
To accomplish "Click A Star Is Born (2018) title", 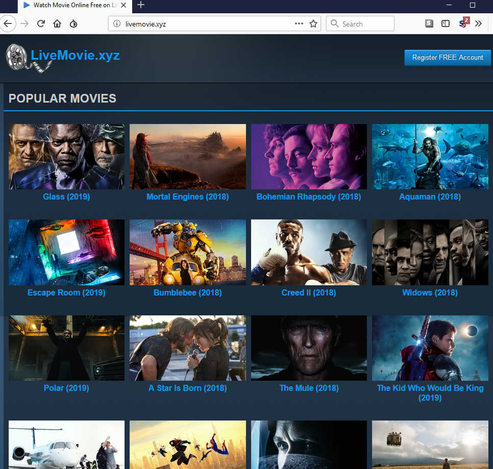I will pyautogui.click(x=188, y=388).
